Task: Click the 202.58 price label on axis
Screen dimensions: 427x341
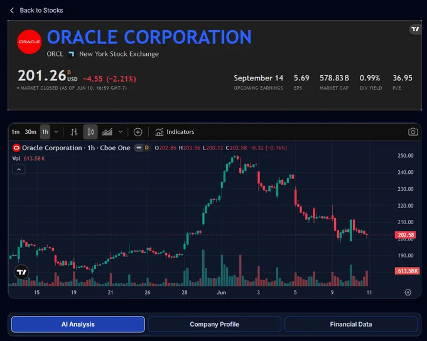Action: 406,235
